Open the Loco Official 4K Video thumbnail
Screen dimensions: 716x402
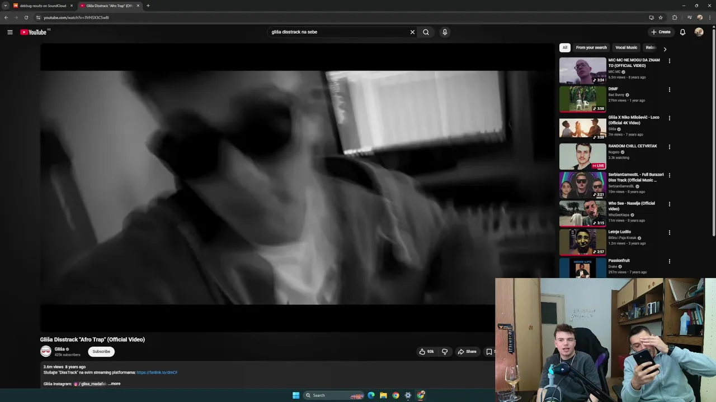click(582, 128)
